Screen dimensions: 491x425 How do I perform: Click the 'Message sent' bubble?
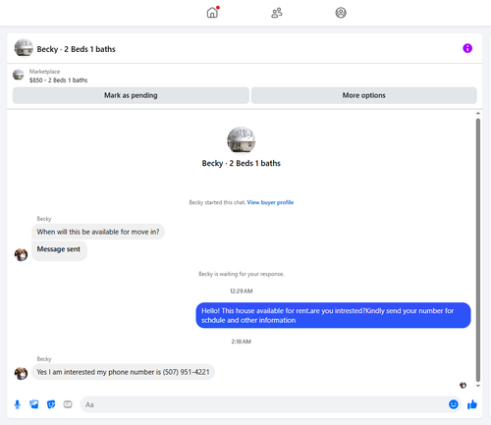pyautogui.click(x=59, y=251)
